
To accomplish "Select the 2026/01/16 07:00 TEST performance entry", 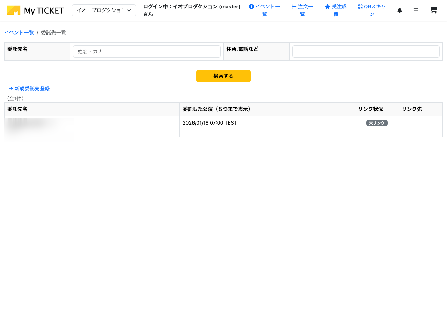I will (x=210, y=123).
